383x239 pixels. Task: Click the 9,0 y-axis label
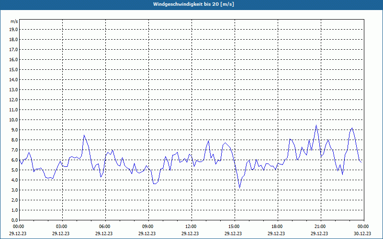coord(14,130)
